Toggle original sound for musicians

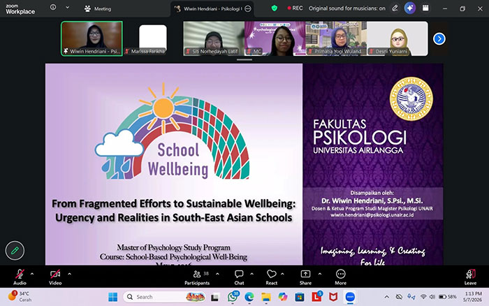tap(346, 8)
